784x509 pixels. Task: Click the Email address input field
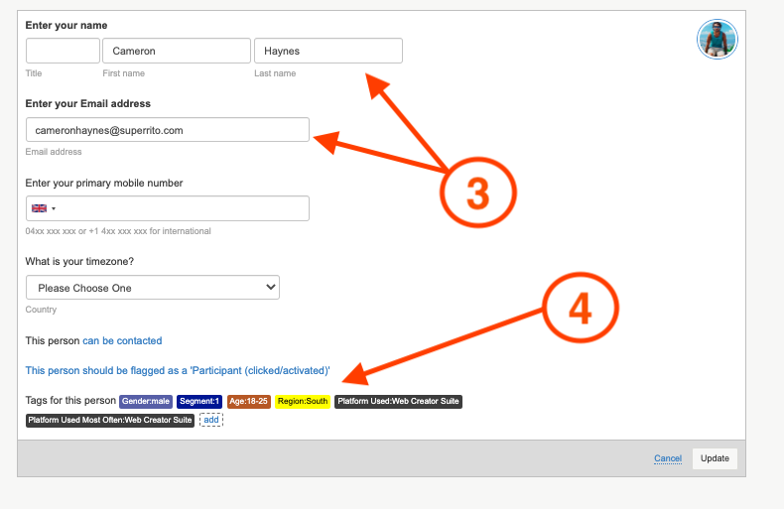coord(167,130)
